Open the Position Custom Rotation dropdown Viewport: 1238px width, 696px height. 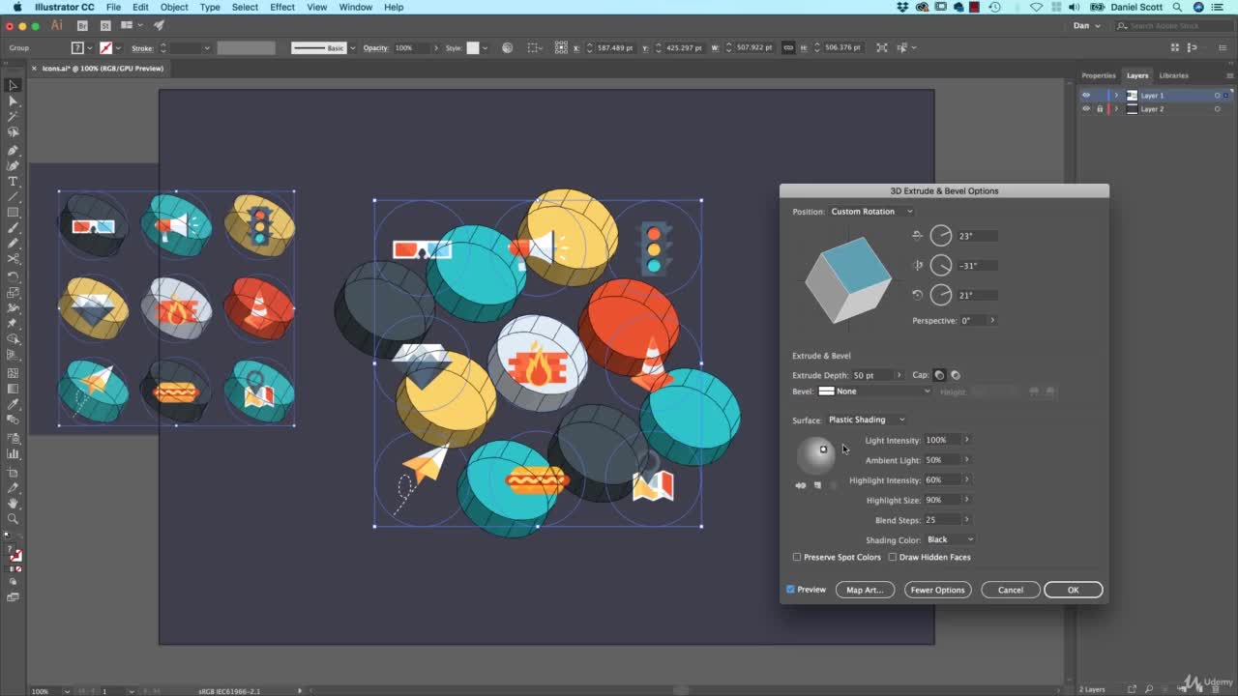coord(870,212)
